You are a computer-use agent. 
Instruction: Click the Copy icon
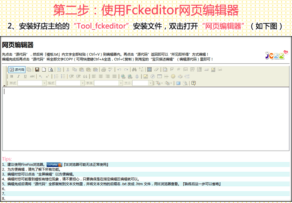(75, 69)
